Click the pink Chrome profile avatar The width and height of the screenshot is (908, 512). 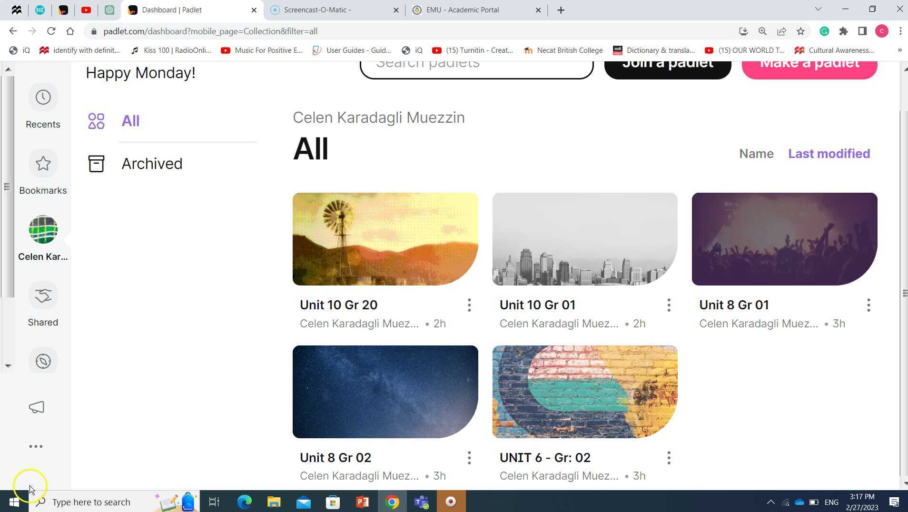882,31
